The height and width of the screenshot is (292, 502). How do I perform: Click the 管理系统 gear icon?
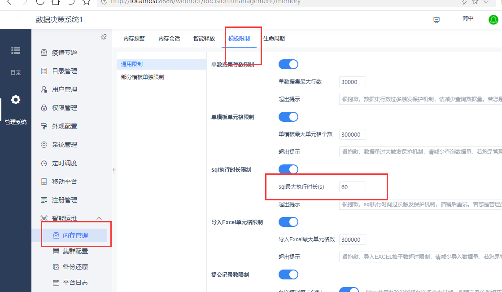click(x=16, y=100)
